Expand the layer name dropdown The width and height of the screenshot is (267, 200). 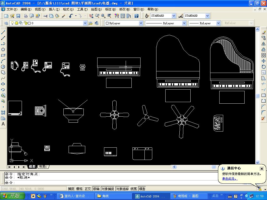click(x=85, y=23)
